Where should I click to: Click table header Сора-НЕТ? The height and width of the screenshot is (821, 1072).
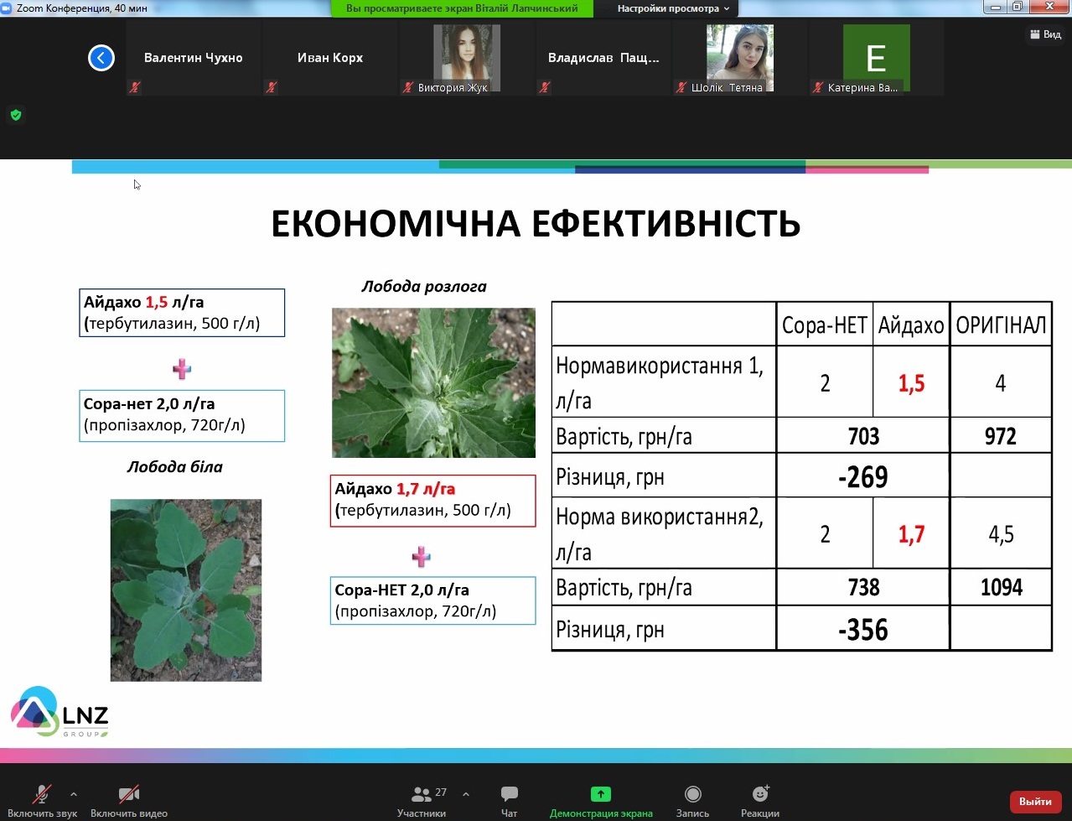825,325
